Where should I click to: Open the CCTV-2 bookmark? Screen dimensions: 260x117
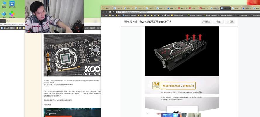242,16
